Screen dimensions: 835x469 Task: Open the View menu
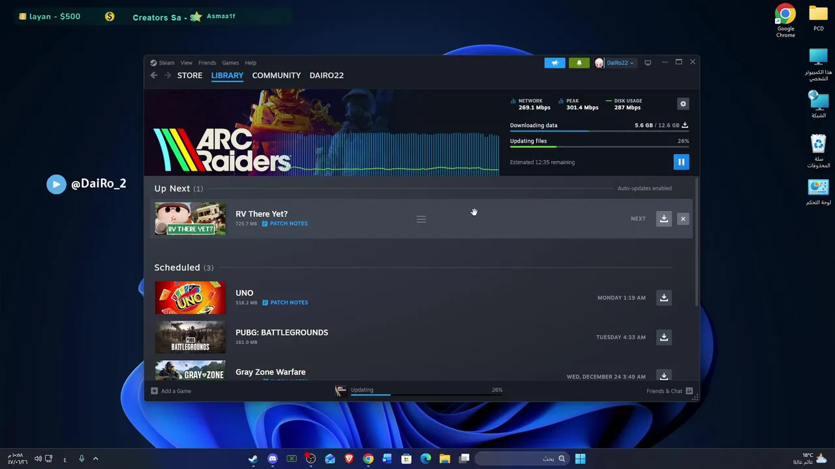pyautogui.click(x=187, y=63)
